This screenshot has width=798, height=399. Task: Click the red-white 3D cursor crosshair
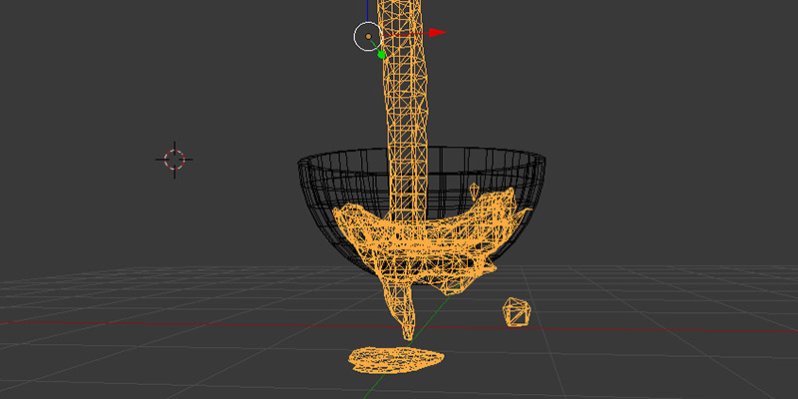174,160
